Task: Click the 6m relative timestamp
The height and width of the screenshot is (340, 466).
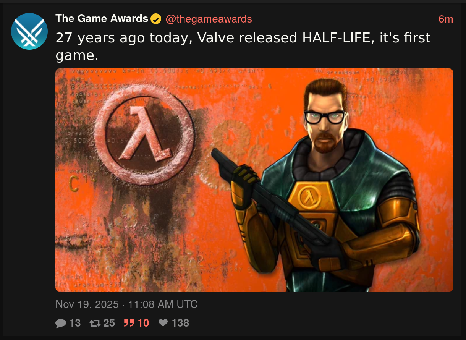Action: pyautogui.click(x=446, y=19)
